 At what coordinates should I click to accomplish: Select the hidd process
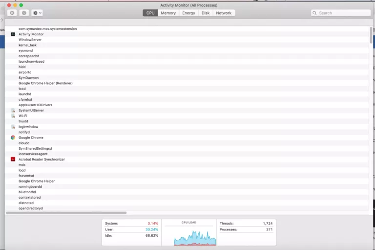coord(22,67)
